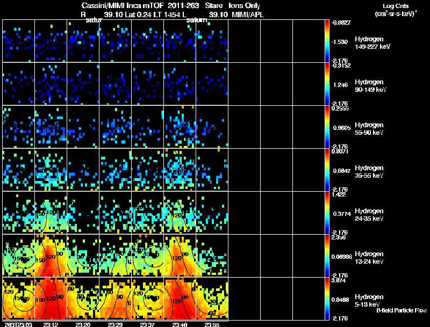Click the '23:12' time axis label
Screen dimensions: 430x327
click(x=51, y=324)
